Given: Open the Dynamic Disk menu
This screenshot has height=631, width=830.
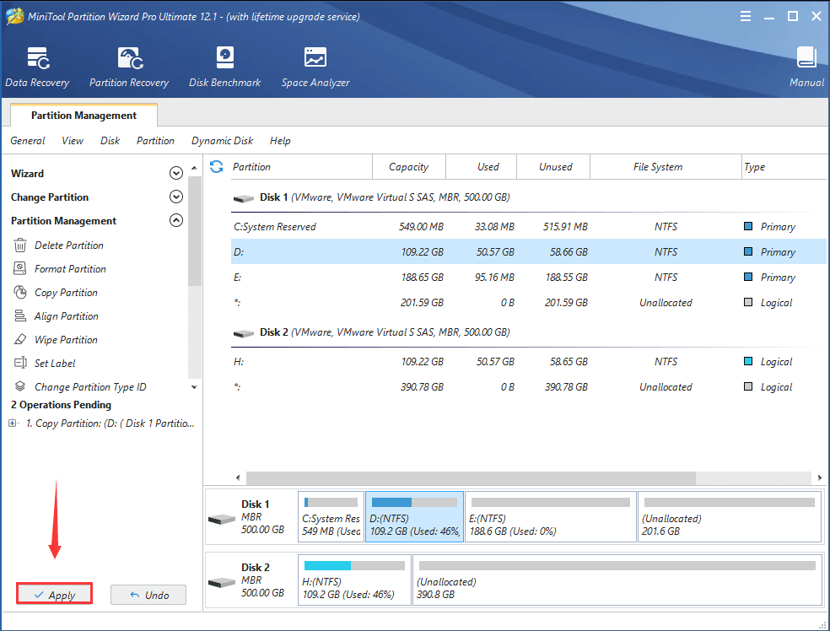Looking at the screenshot, I should point(223,141).
